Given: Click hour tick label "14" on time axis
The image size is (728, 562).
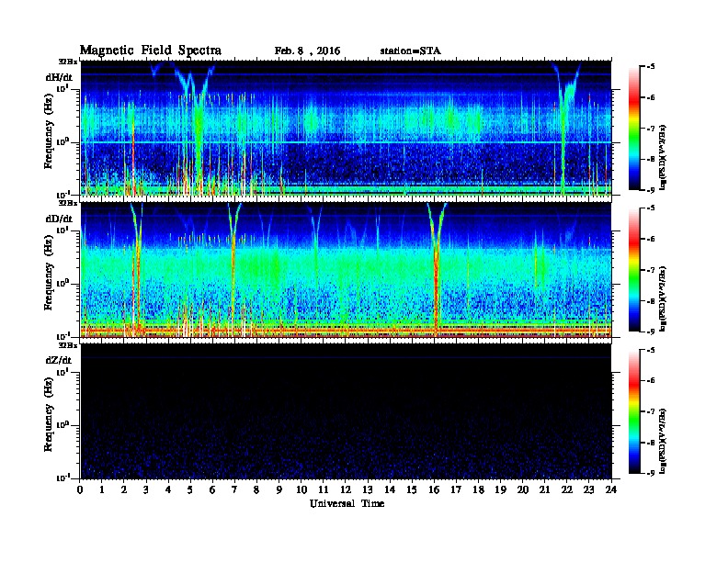Looking at the screenshot, I should point(390,489).
